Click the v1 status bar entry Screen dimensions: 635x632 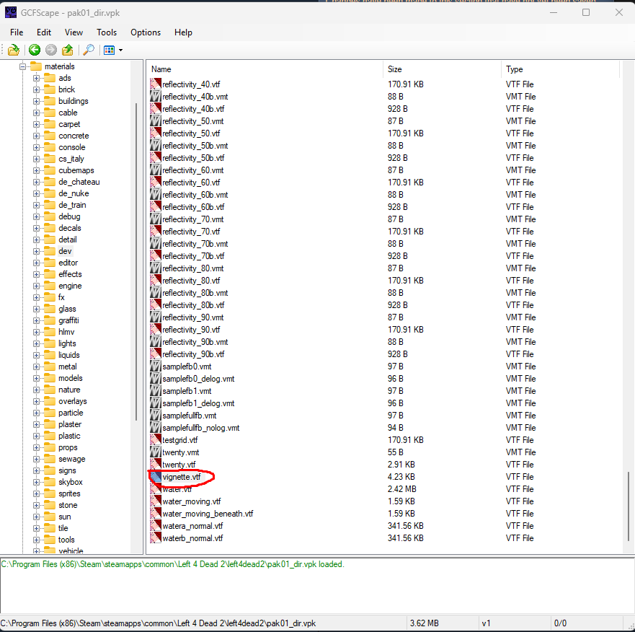(486, 623)
